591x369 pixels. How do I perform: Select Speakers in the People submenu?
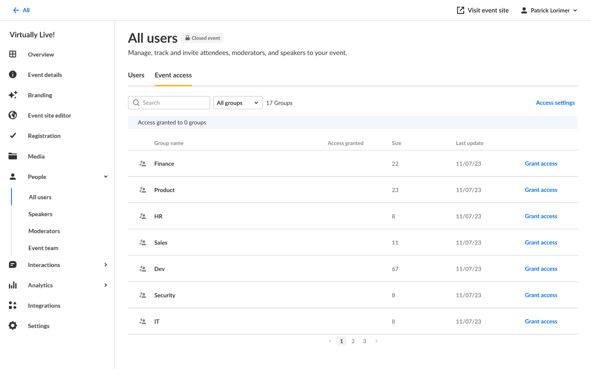[x=40, y=214]
